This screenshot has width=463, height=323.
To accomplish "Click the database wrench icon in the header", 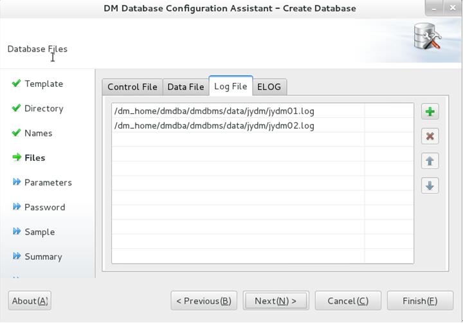I will click(427, 36).
